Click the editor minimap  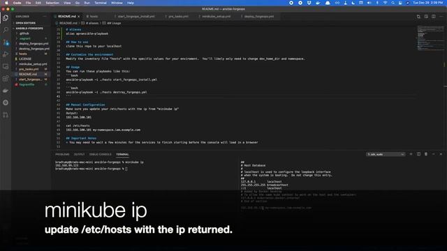(x=430, y=38)
